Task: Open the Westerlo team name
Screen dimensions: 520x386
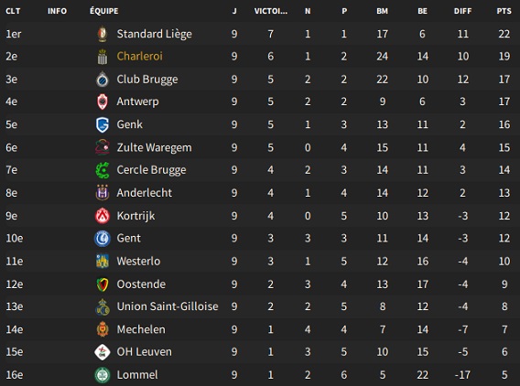Action: tap(138, 261)
